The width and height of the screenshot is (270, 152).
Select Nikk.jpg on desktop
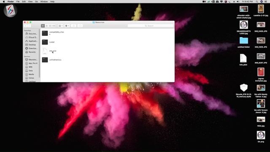[x=261, y=119]
